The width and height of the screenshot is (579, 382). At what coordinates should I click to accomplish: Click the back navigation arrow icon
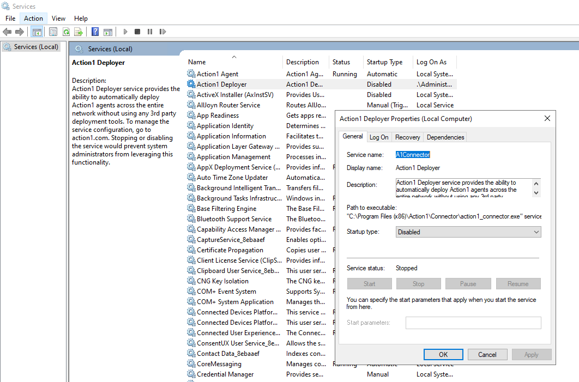tap(7, 31)
